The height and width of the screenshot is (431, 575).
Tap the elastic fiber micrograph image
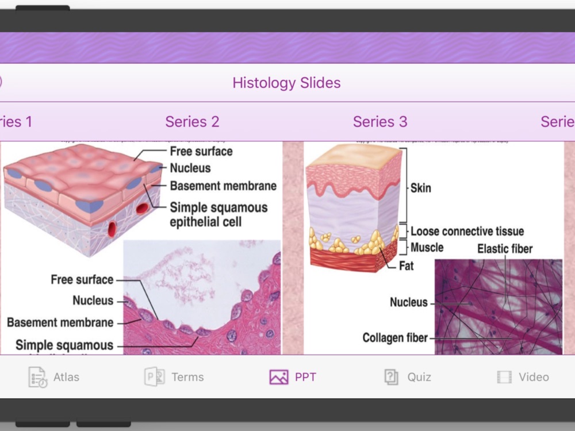pos(499,307)
